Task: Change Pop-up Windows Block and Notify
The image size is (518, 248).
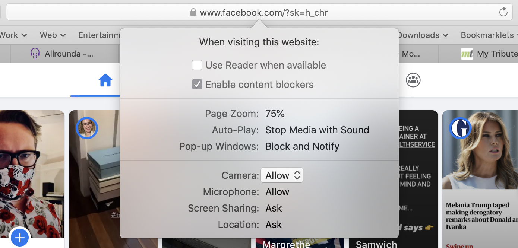Action: point(302,146)
